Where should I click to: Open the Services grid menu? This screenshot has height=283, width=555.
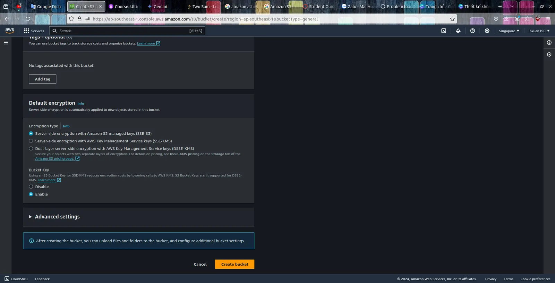[x=34, y=31]
